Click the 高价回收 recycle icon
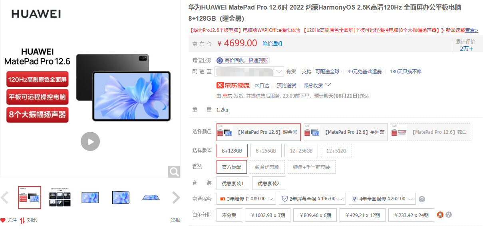The image size is (483, 229). (220, 61)
